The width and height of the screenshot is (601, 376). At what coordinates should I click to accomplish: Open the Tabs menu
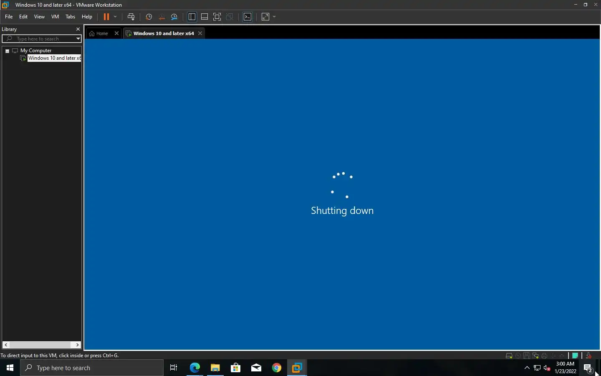[x=71, y=17]
